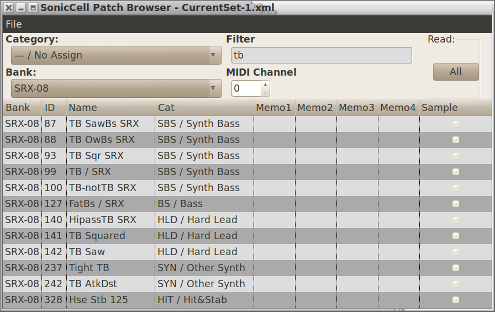Increase MIDI Channel with up arrow
Viewport: 495px width, 312px height.
coord(266,84)
